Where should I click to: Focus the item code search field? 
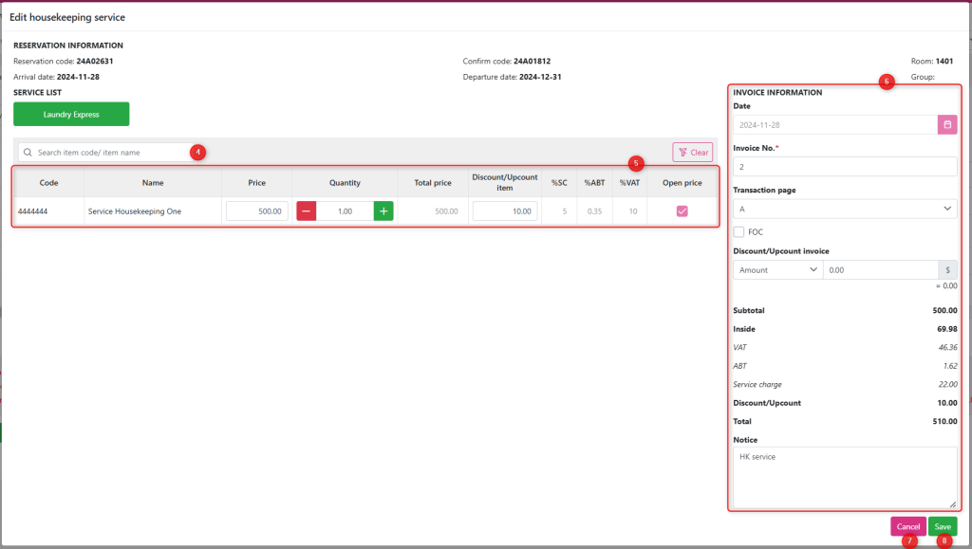tap(109, 152)
